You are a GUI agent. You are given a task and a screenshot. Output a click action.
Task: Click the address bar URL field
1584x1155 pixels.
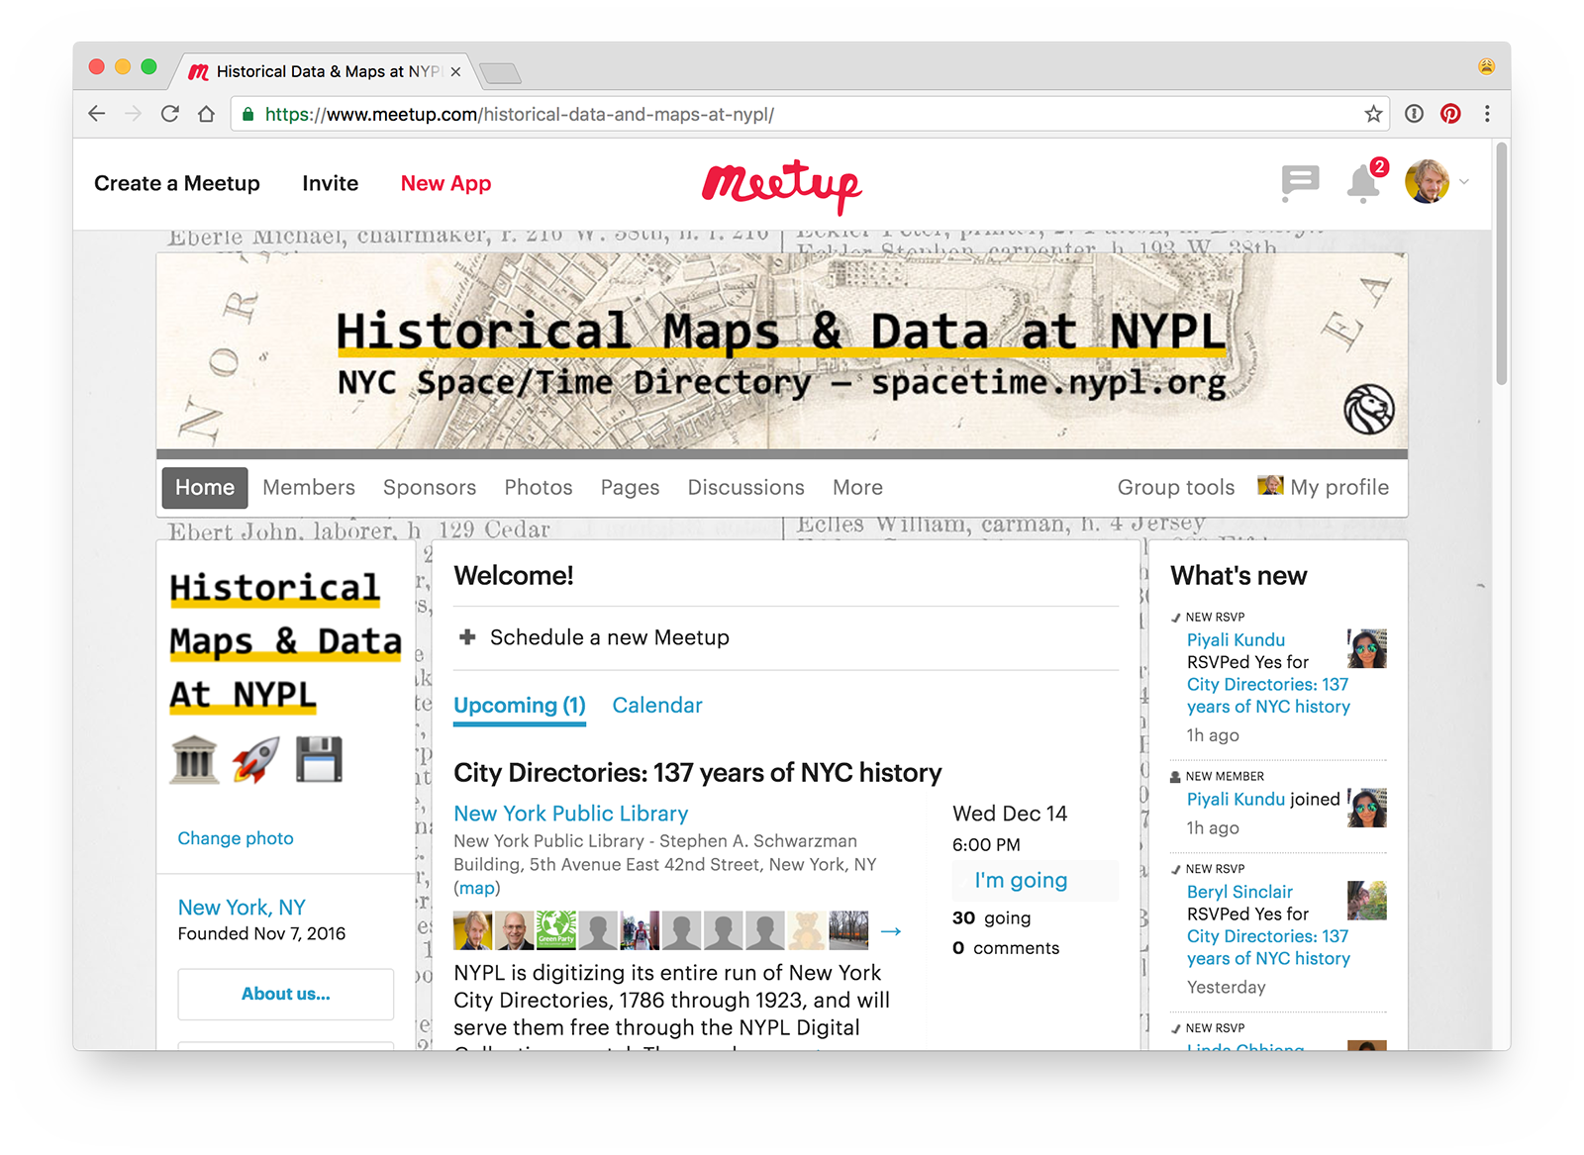[812, 114]
